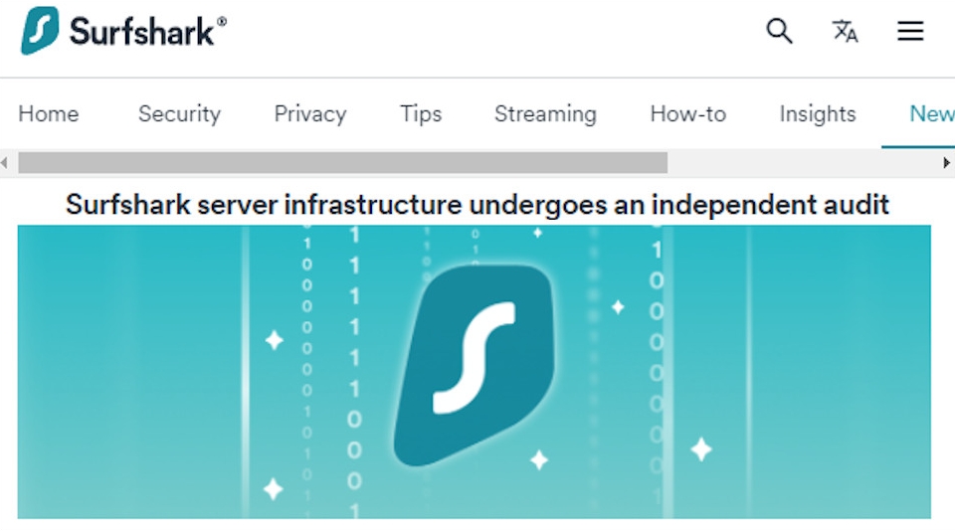Open the language translation icon

(845, 31)
